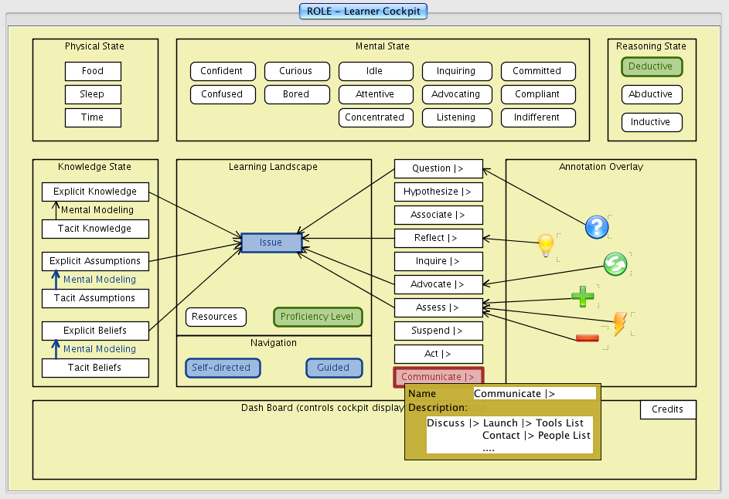The width and height of the screenshot is (729, 499).
Task: Select the Confident mental state
Action: 222,71
